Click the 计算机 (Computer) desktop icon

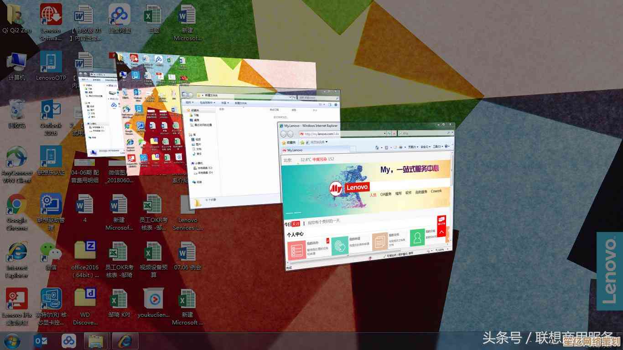pyautogui.click(x=17, y=63)
